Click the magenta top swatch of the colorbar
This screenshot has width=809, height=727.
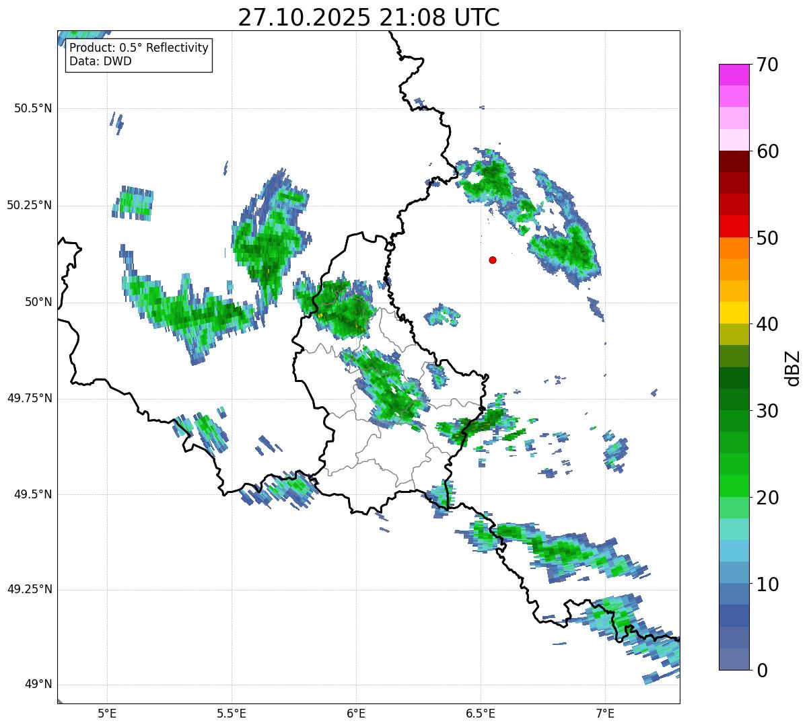click(x=734, y=75)
